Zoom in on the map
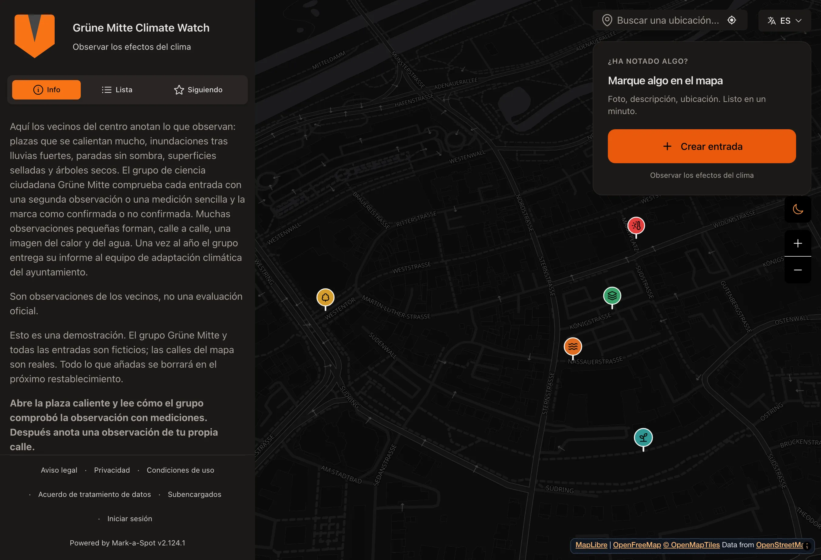 pos(797,243)
